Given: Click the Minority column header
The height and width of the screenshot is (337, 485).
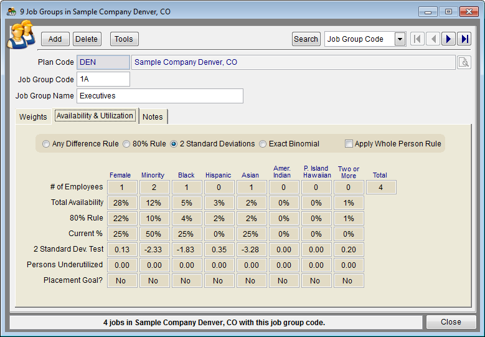Looking at the screenshot, I should click(x=153, y=175).
